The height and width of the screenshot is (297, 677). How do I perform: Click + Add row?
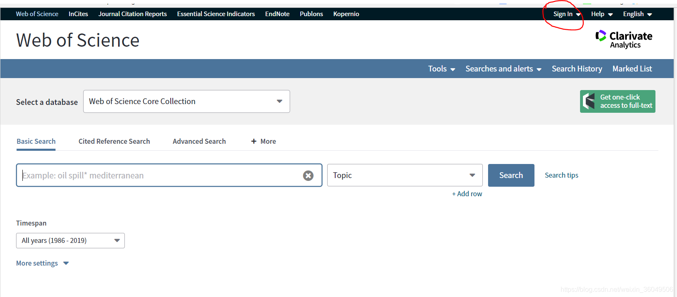(467, 194)
